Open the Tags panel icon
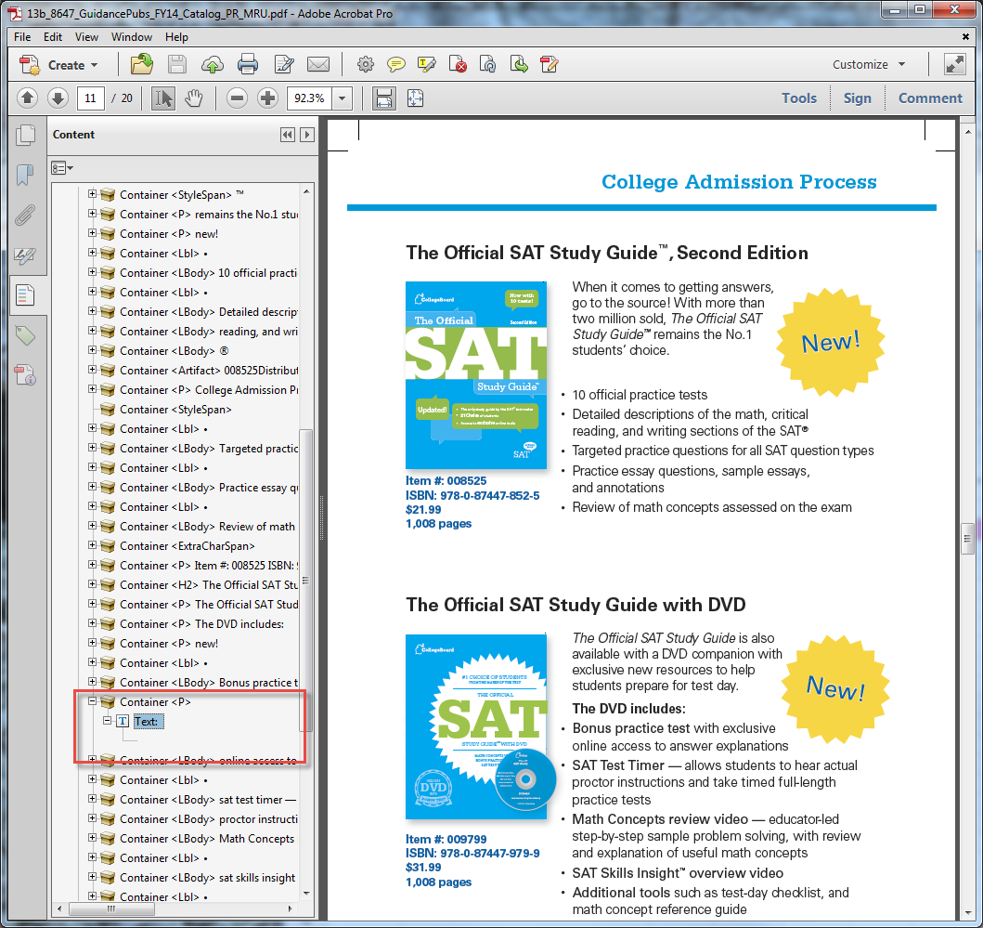Image resolution: width=983 pixels, height=928 pixels. click(25, 335)
